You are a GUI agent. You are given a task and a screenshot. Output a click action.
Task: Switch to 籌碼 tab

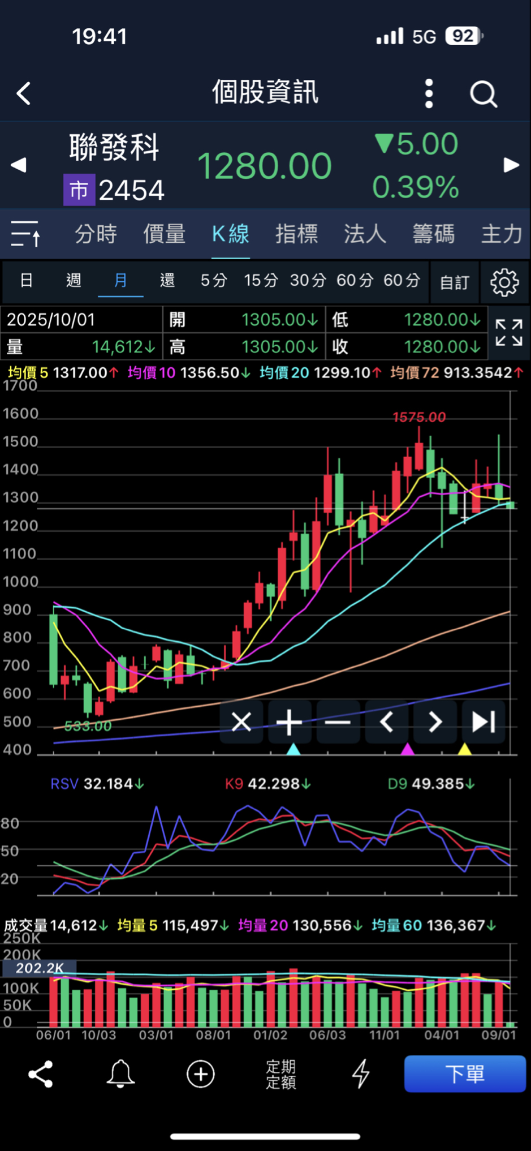[x=434, y=234]
